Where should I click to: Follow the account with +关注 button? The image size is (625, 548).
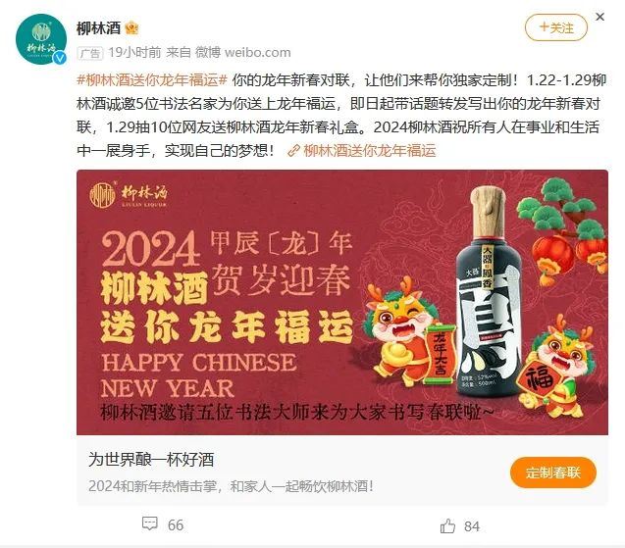click(x=556, y=27)
